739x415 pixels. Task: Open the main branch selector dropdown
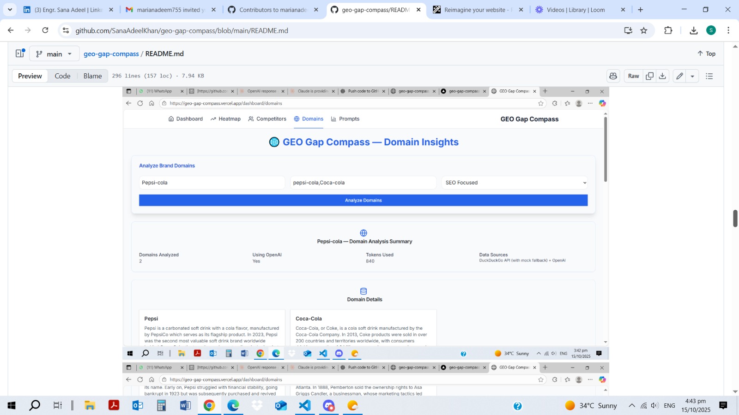(55, 53)
